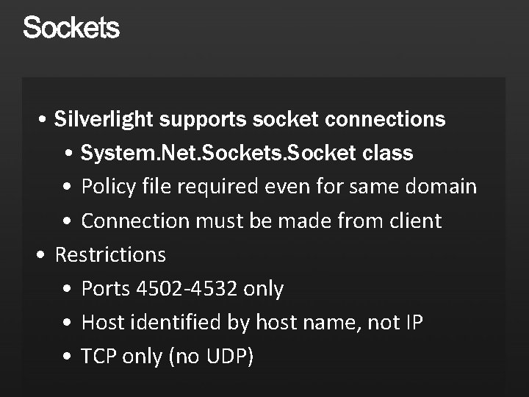Select the "Restrictions" heading text

coord(111,254)
